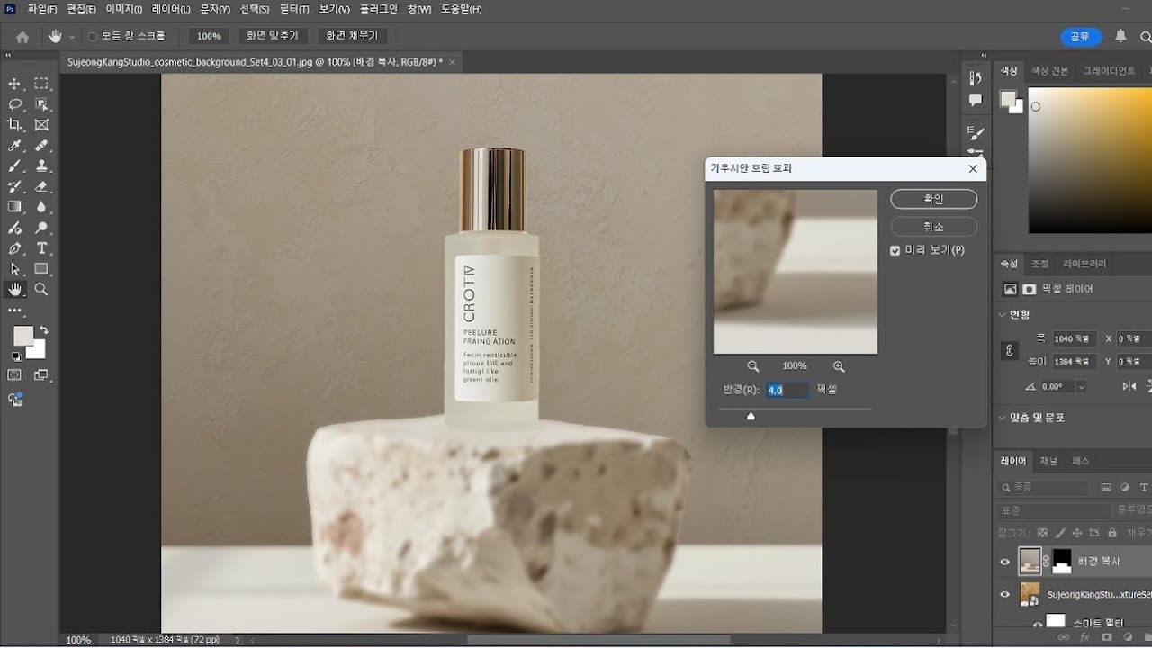Screen dimensions: 1152x648
Task: Select the Horizontal Type tool
Action: [x=41, y=248]
